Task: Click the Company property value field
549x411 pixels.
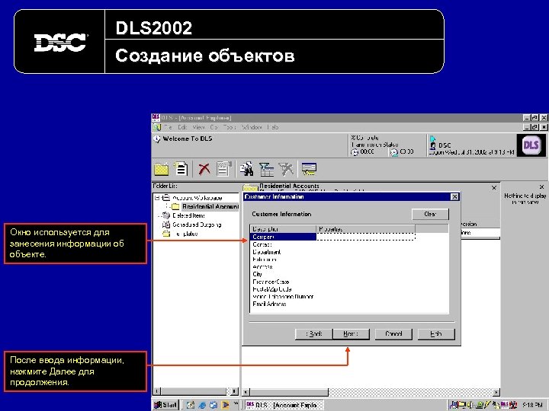Action: [x=365, y=237]
